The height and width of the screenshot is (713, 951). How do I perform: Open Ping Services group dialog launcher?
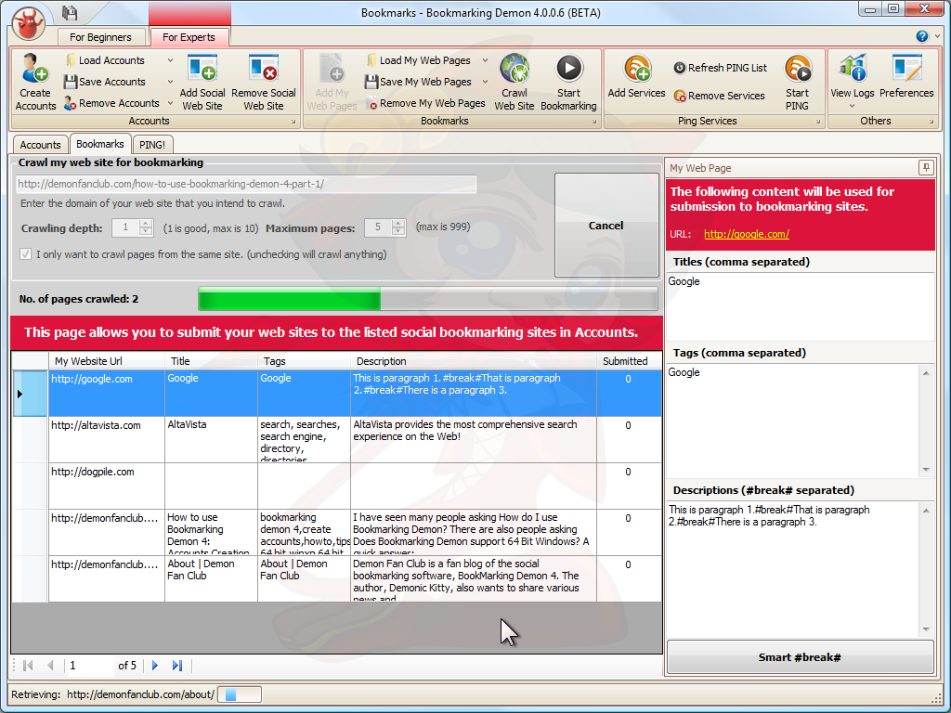pos(818,122)
